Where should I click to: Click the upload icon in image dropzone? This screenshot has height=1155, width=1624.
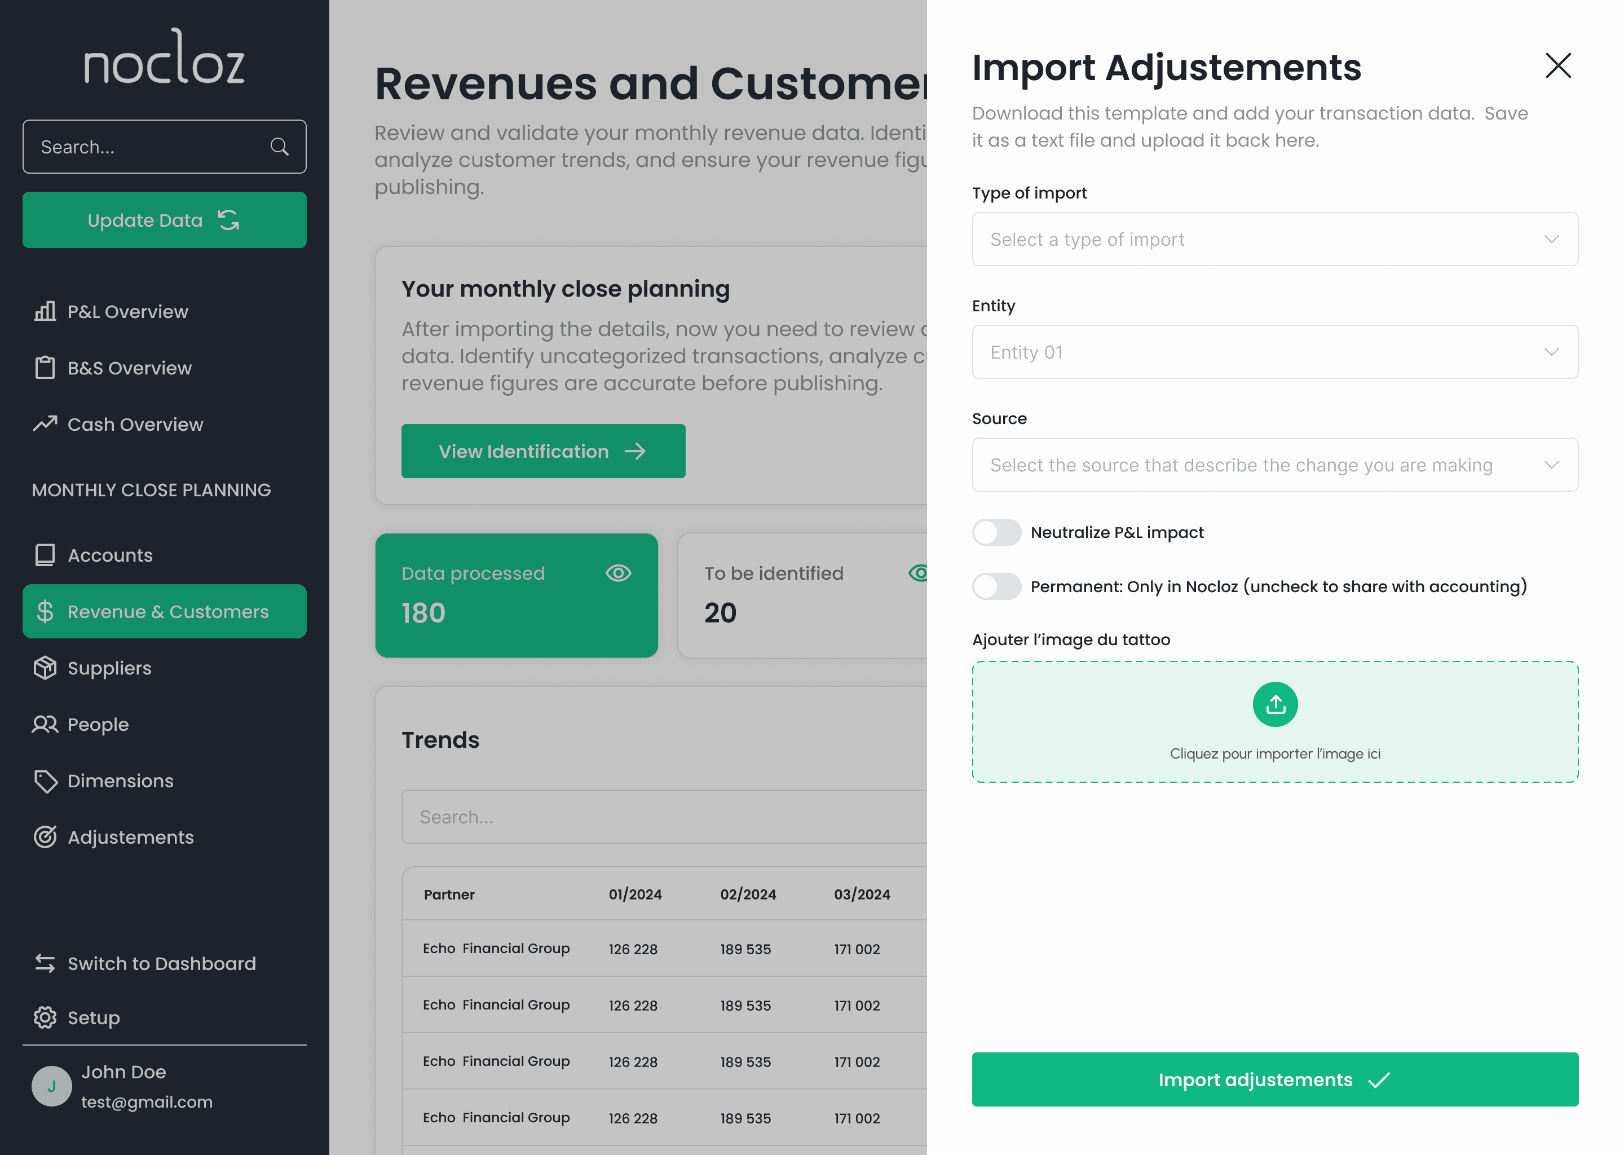click(x=1274, y=704)
